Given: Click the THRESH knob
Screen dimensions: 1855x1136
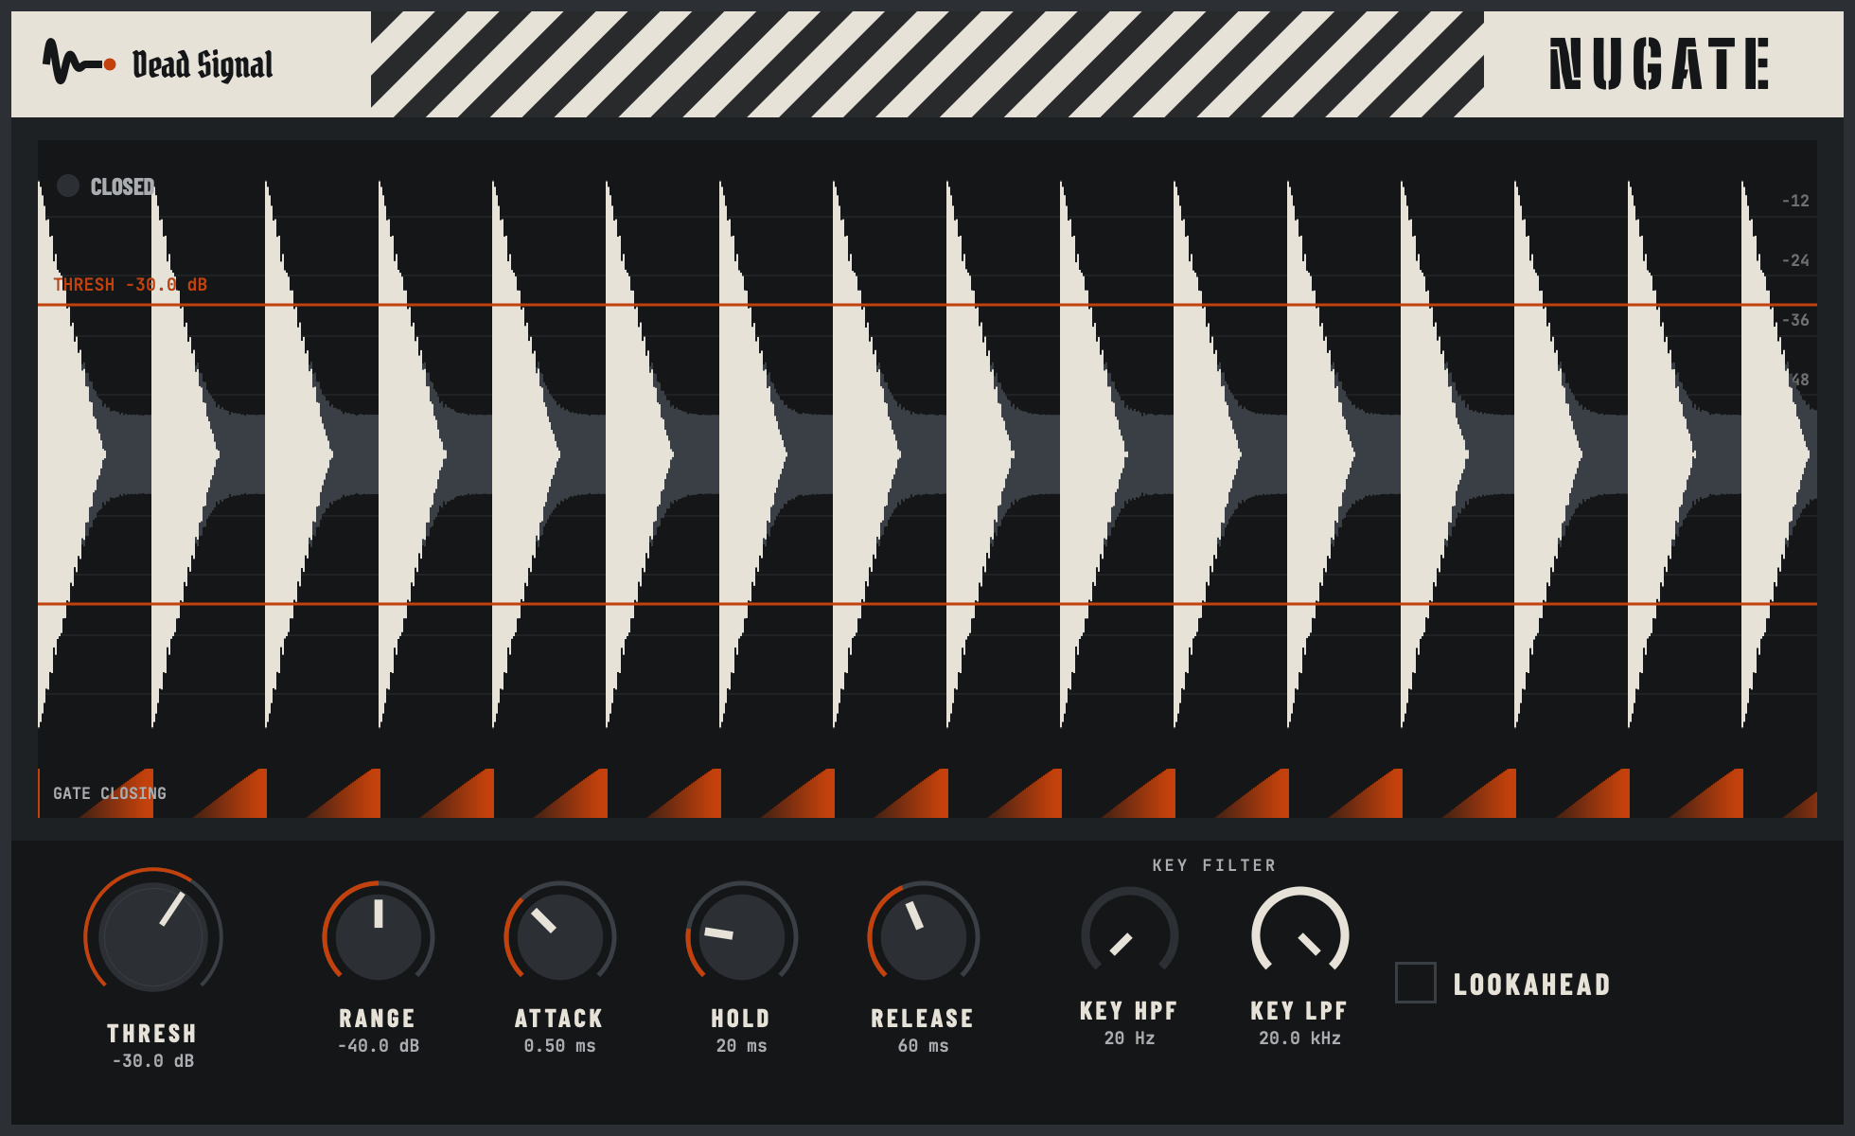Looking at the screenshot, I should [x=153, y=935].
